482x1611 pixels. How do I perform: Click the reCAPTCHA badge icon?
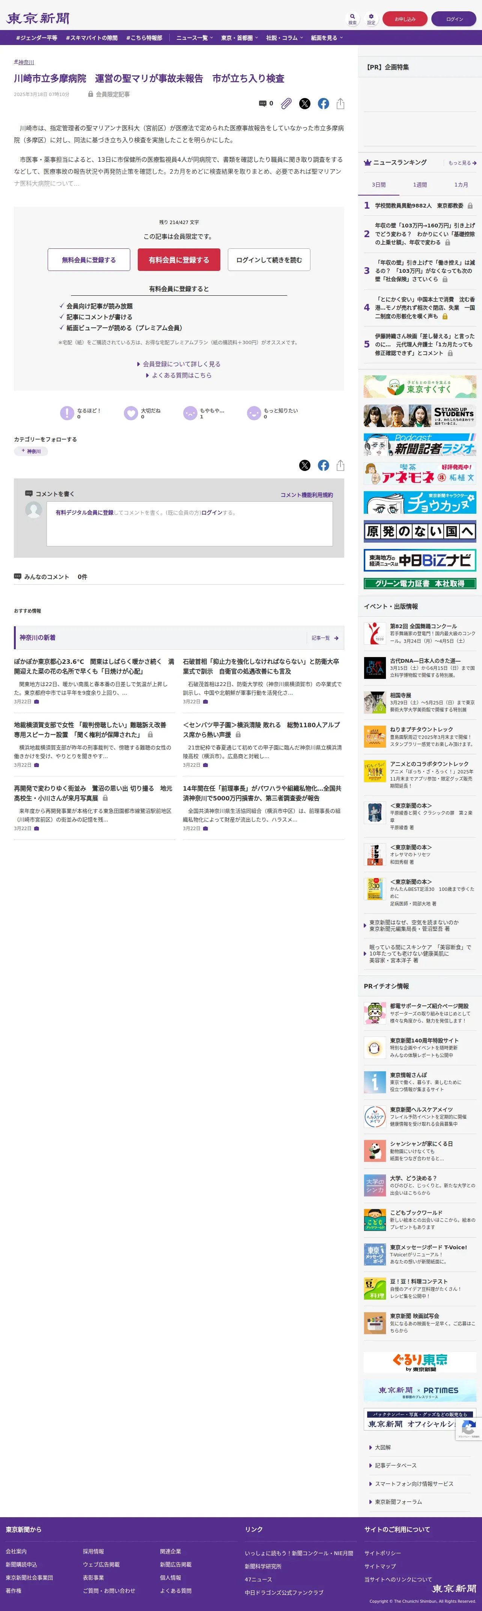point(469,1428)
